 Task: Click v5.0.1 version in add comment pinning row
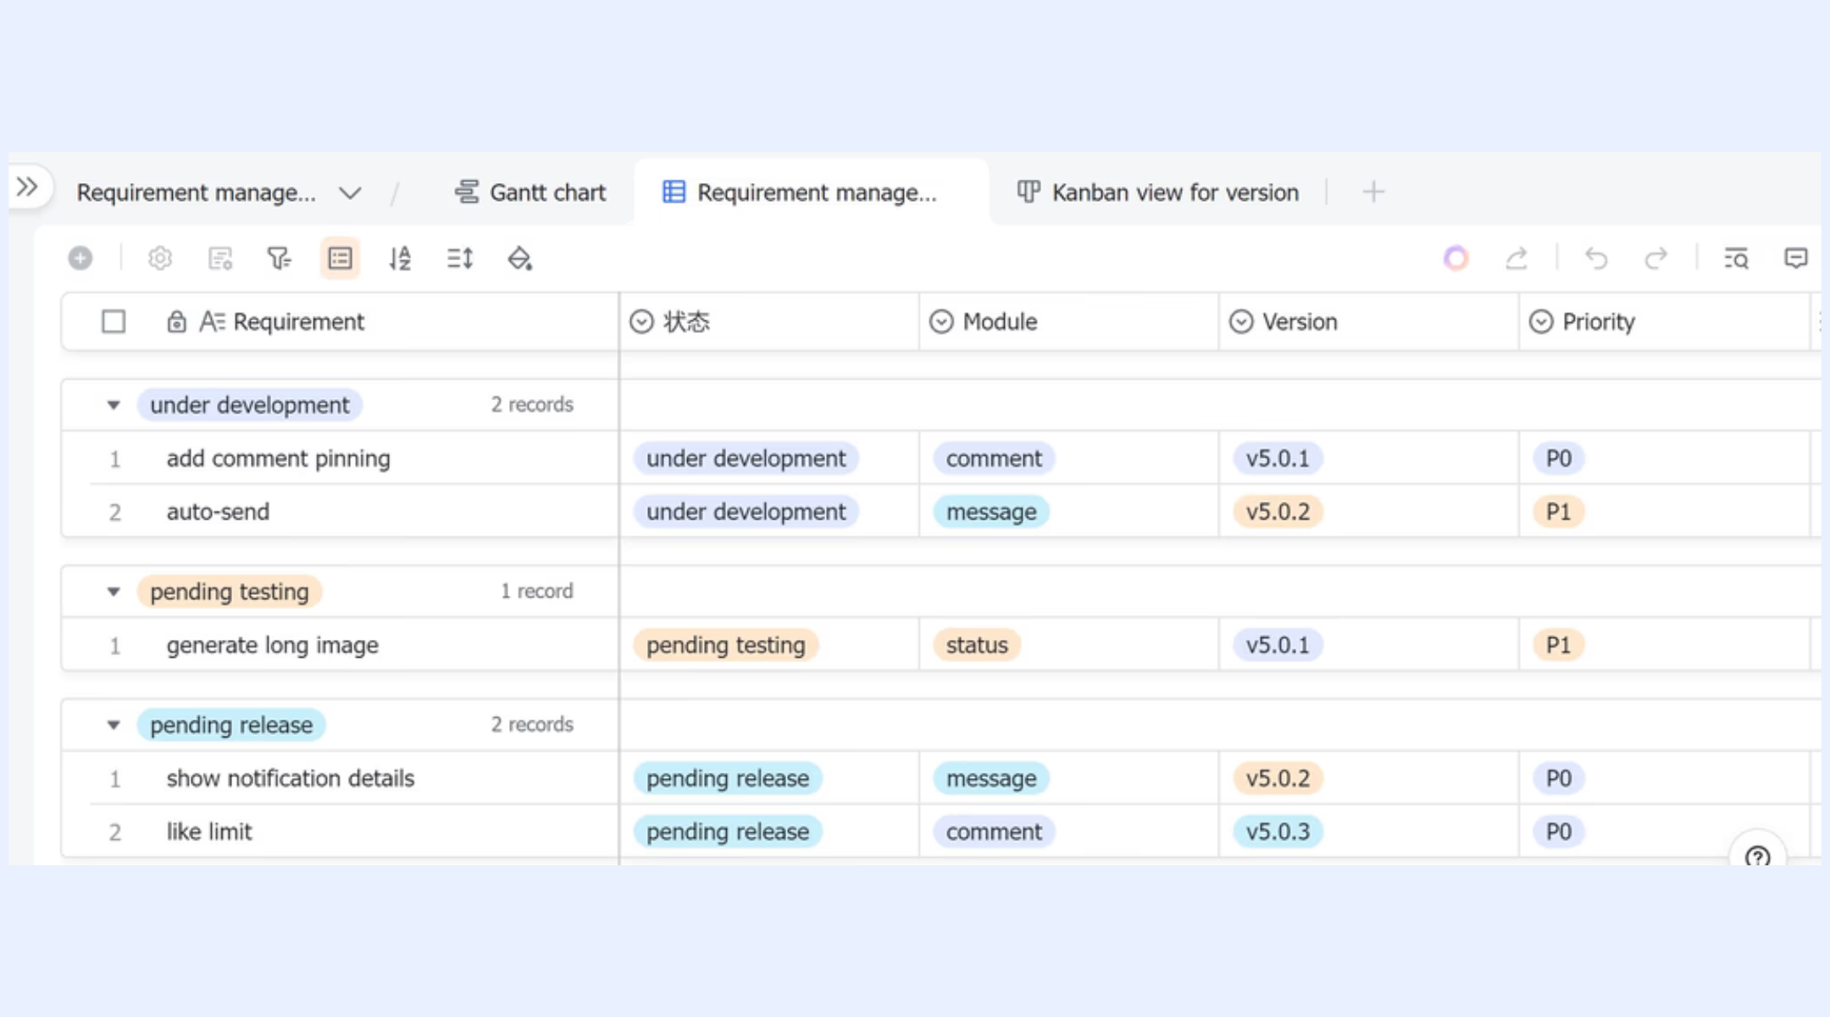(x=1278, y=458)
